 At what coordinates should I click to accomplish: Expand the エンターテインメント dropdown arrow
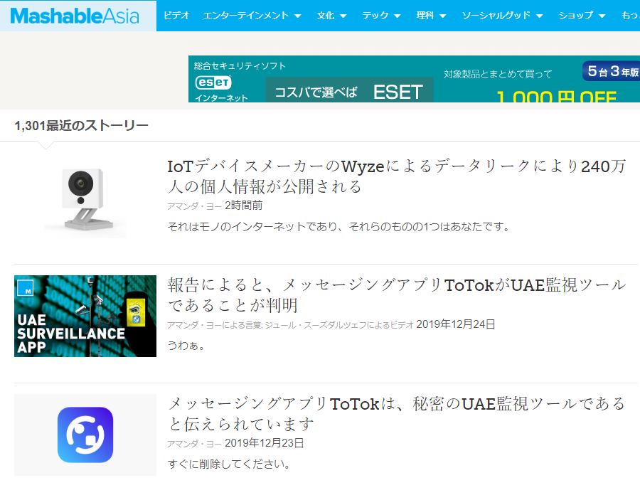(x=297, y=16)
